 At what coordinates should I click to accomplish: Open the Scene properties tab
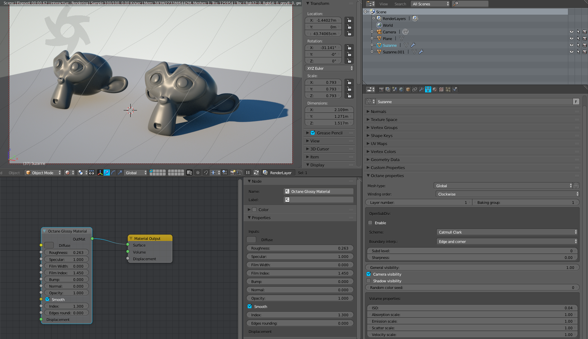click(x=395, y=89)
